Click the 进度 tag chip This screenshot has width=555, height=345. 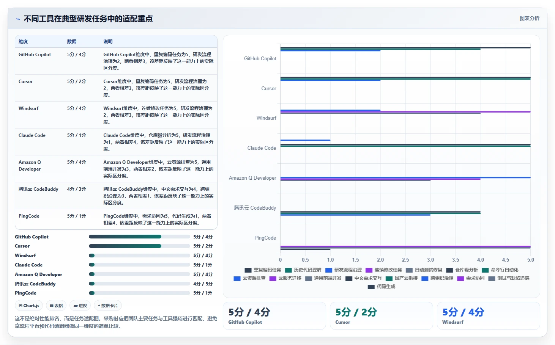80,306
